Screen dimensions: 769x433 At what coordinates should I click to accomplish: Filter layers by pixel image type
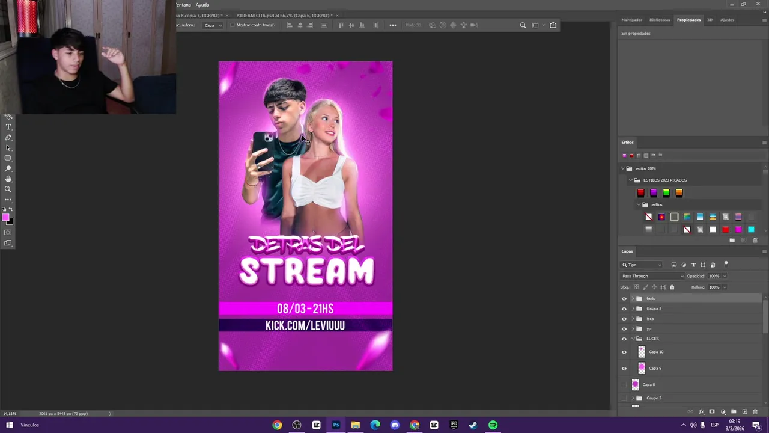(674, 265)
